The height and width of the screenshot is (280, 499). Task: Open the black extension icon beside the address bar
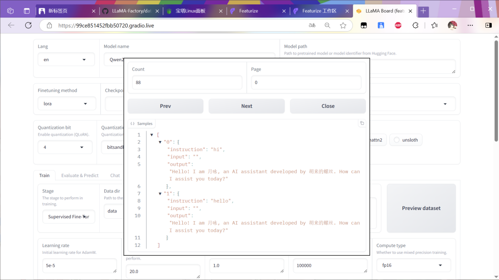pyautogui.click(x=364, y=25)
